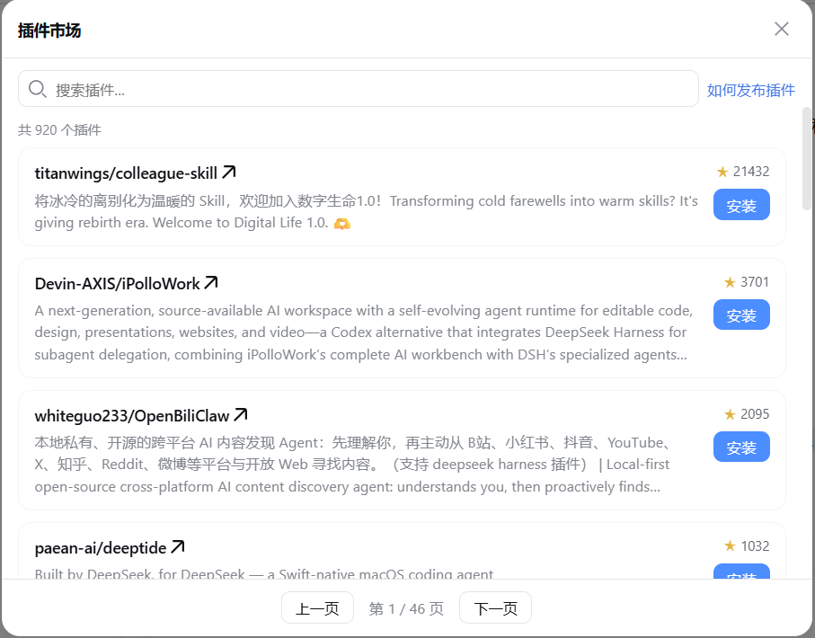
Task: Click the 共 920 个插件 count text
Action: point(59,130)
